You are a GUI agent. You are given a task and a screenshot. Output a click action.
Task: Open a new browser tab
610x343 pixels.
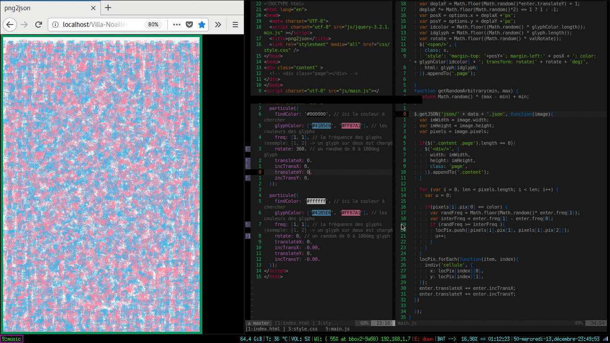(108, 8)
